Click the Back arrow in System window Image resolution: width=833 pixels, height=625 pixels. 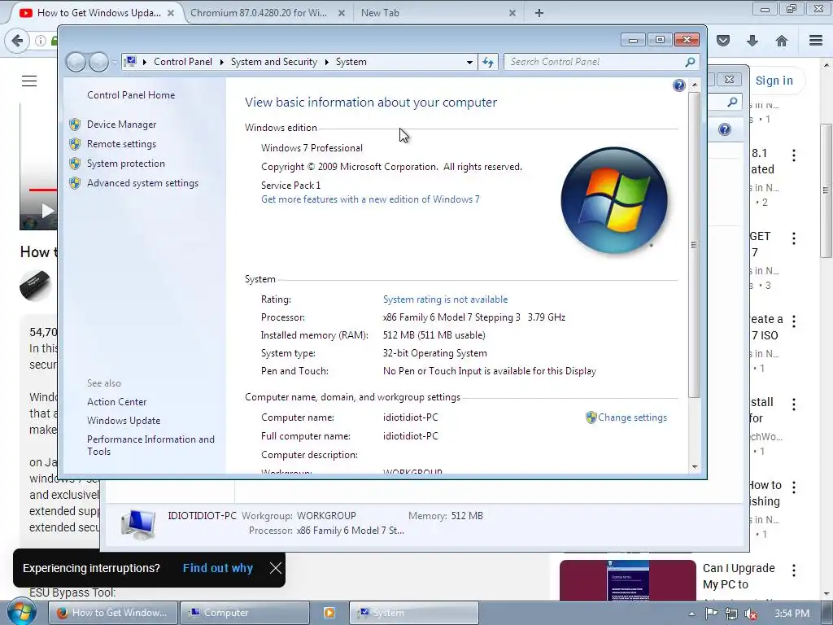click(76, 62)
